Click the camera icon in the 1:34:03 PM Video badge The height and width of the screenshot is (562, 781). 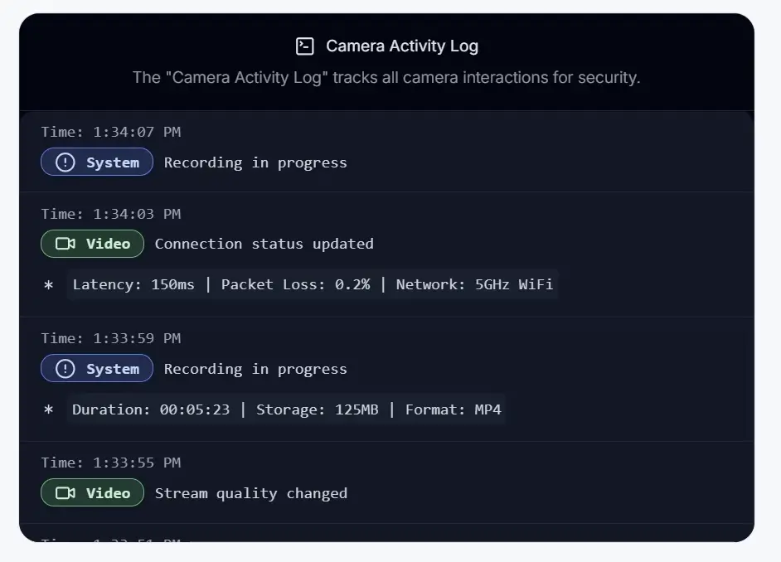[x=65, y=244]
